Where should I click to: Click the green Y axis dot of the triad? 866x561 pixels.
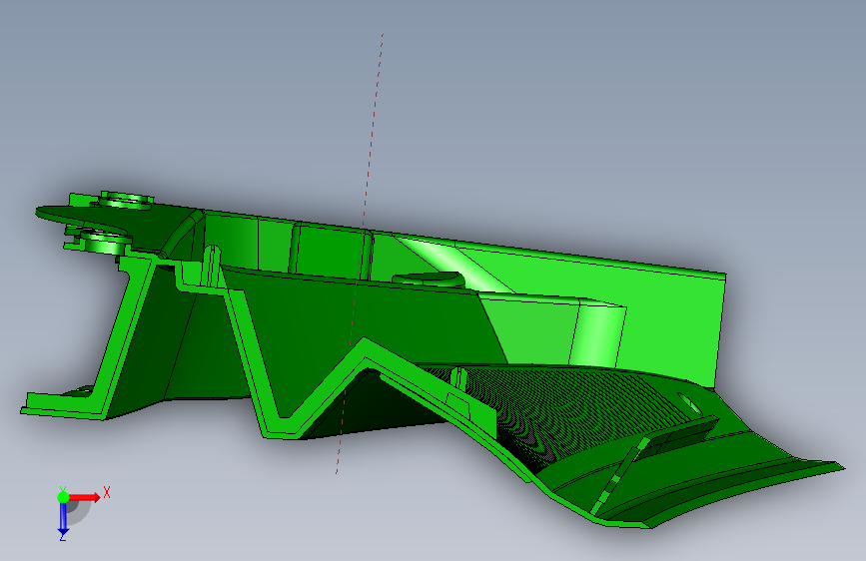coord(63,497)
